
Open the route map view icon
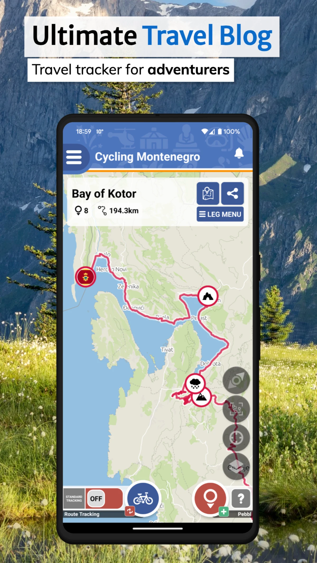[x=208, y=193]
